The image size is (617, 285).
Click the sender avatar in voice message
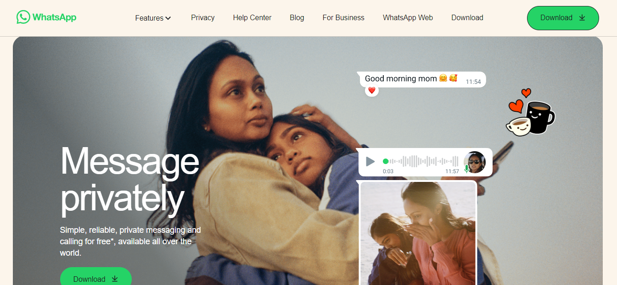pyautogui.click(x=475, y=162)
